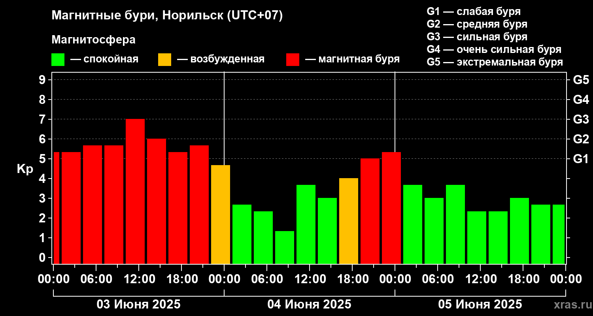Select the first green bar of 05 Июня

tap(413, 224)
